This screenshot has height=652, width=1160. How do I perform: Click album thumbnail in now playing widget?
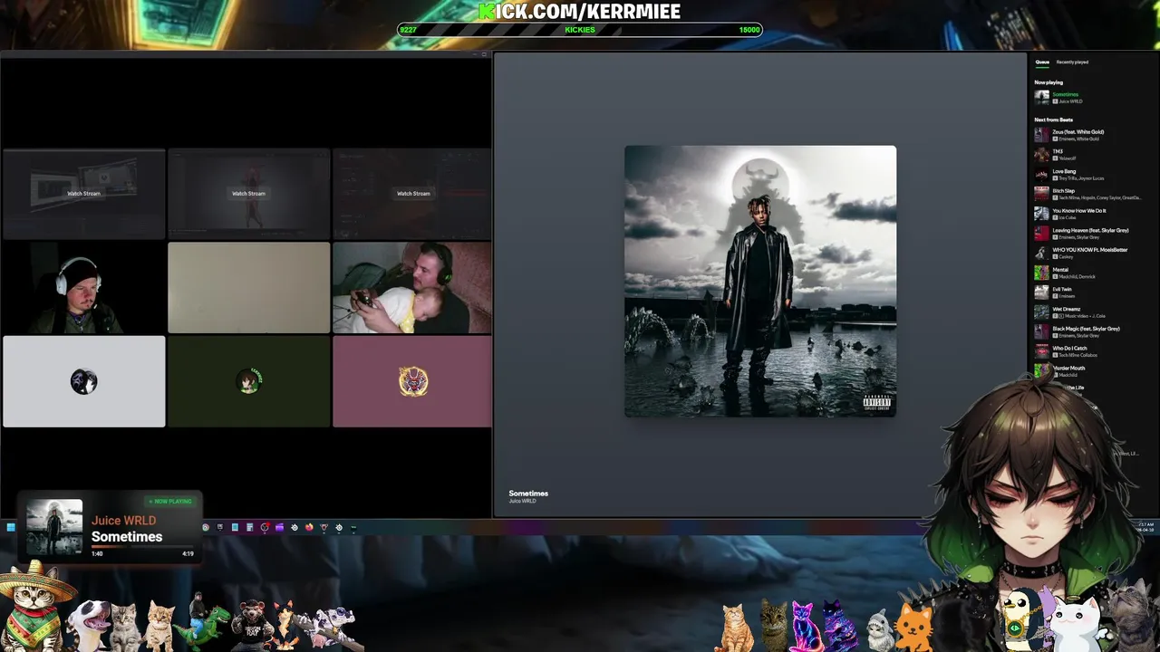point(54,527)
